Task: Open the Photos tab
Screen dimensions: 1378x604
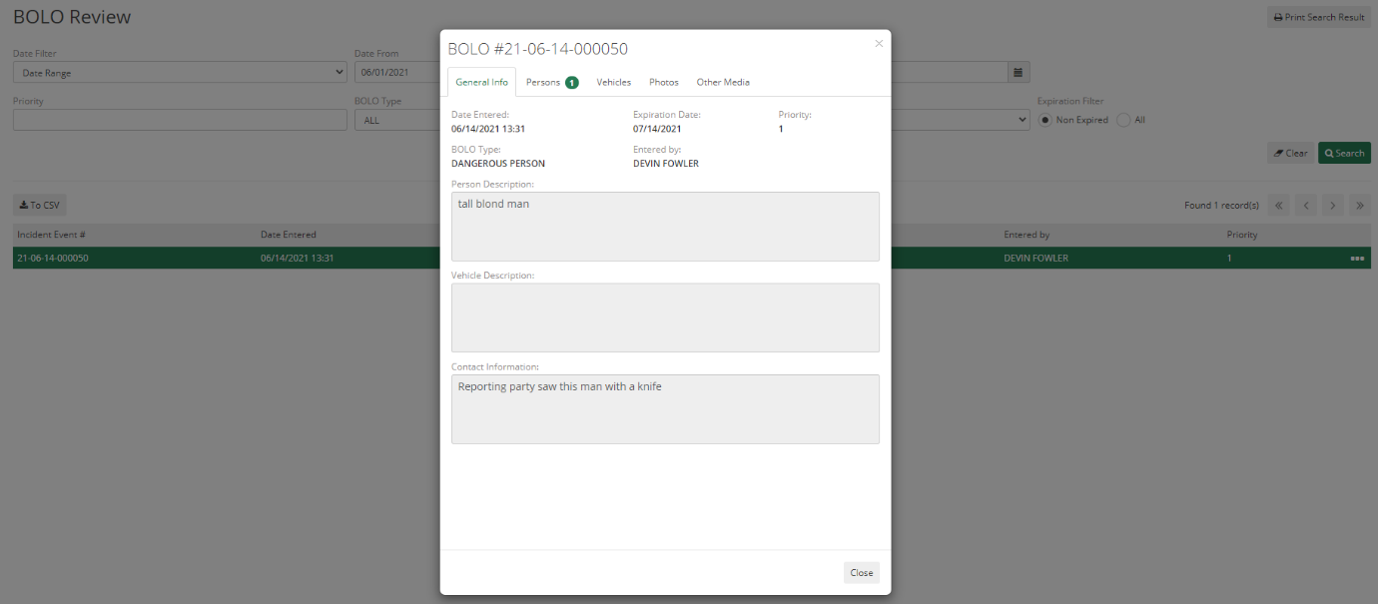Action: (x=663, y=82)
